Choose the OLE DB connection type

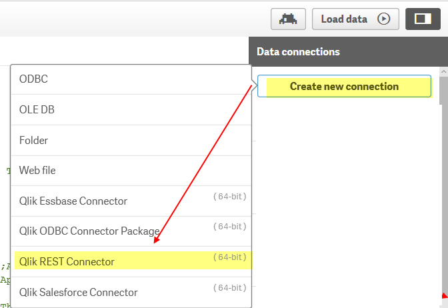pyautogui.click(x=37, y=110)
